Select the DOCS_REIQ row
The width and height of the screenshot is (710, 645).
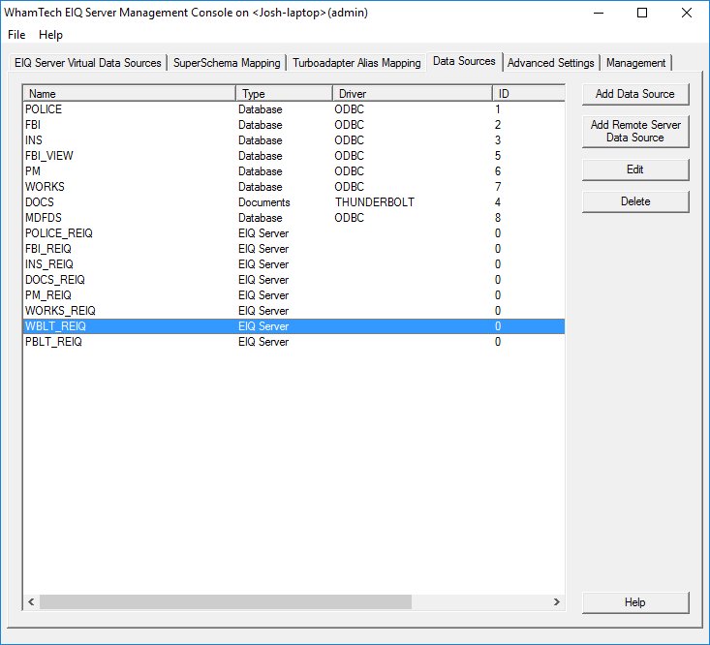coord(293,280)
